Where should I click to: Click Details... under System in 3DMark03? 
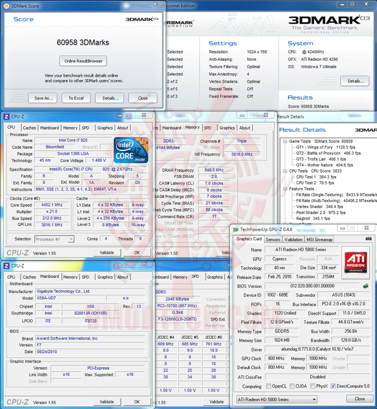pos(355,81)
